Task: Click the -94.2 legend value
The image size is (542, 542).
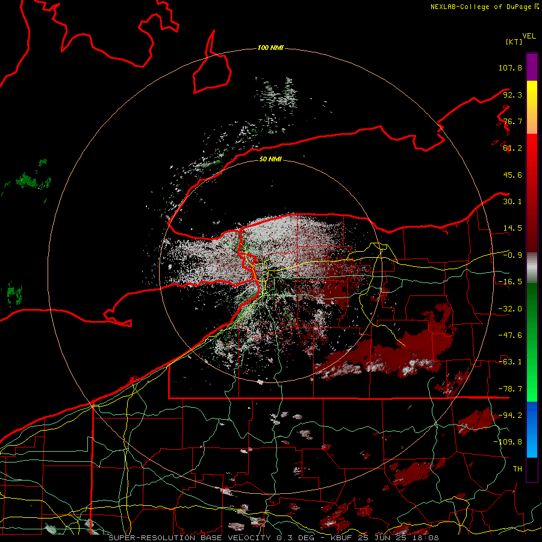Action: (x=510, y=416)
